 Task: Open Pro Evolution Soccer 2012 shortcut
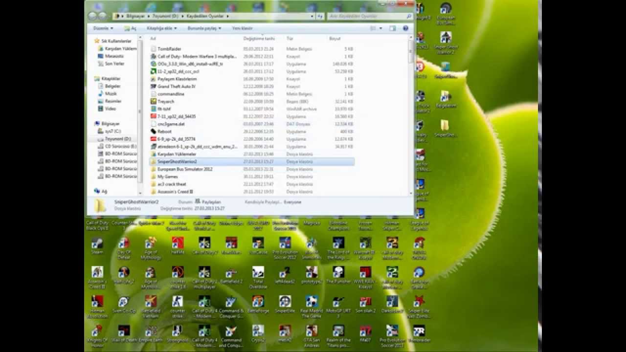pyautogui.click(x=285, y=248)
